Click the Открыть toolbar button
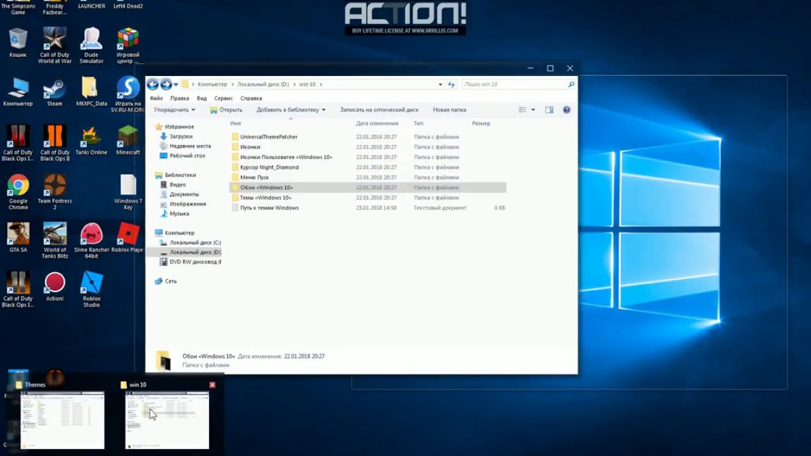Viewport: 811px width, 456px height. coord(226,110)
